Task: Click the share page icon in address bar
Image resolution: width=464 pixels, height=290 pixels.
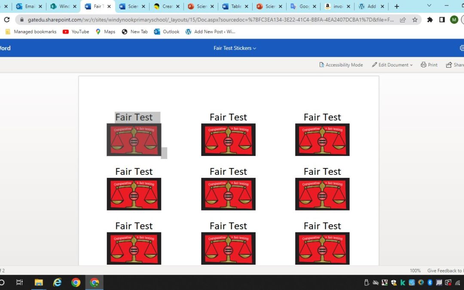Action: coord(403,20)
